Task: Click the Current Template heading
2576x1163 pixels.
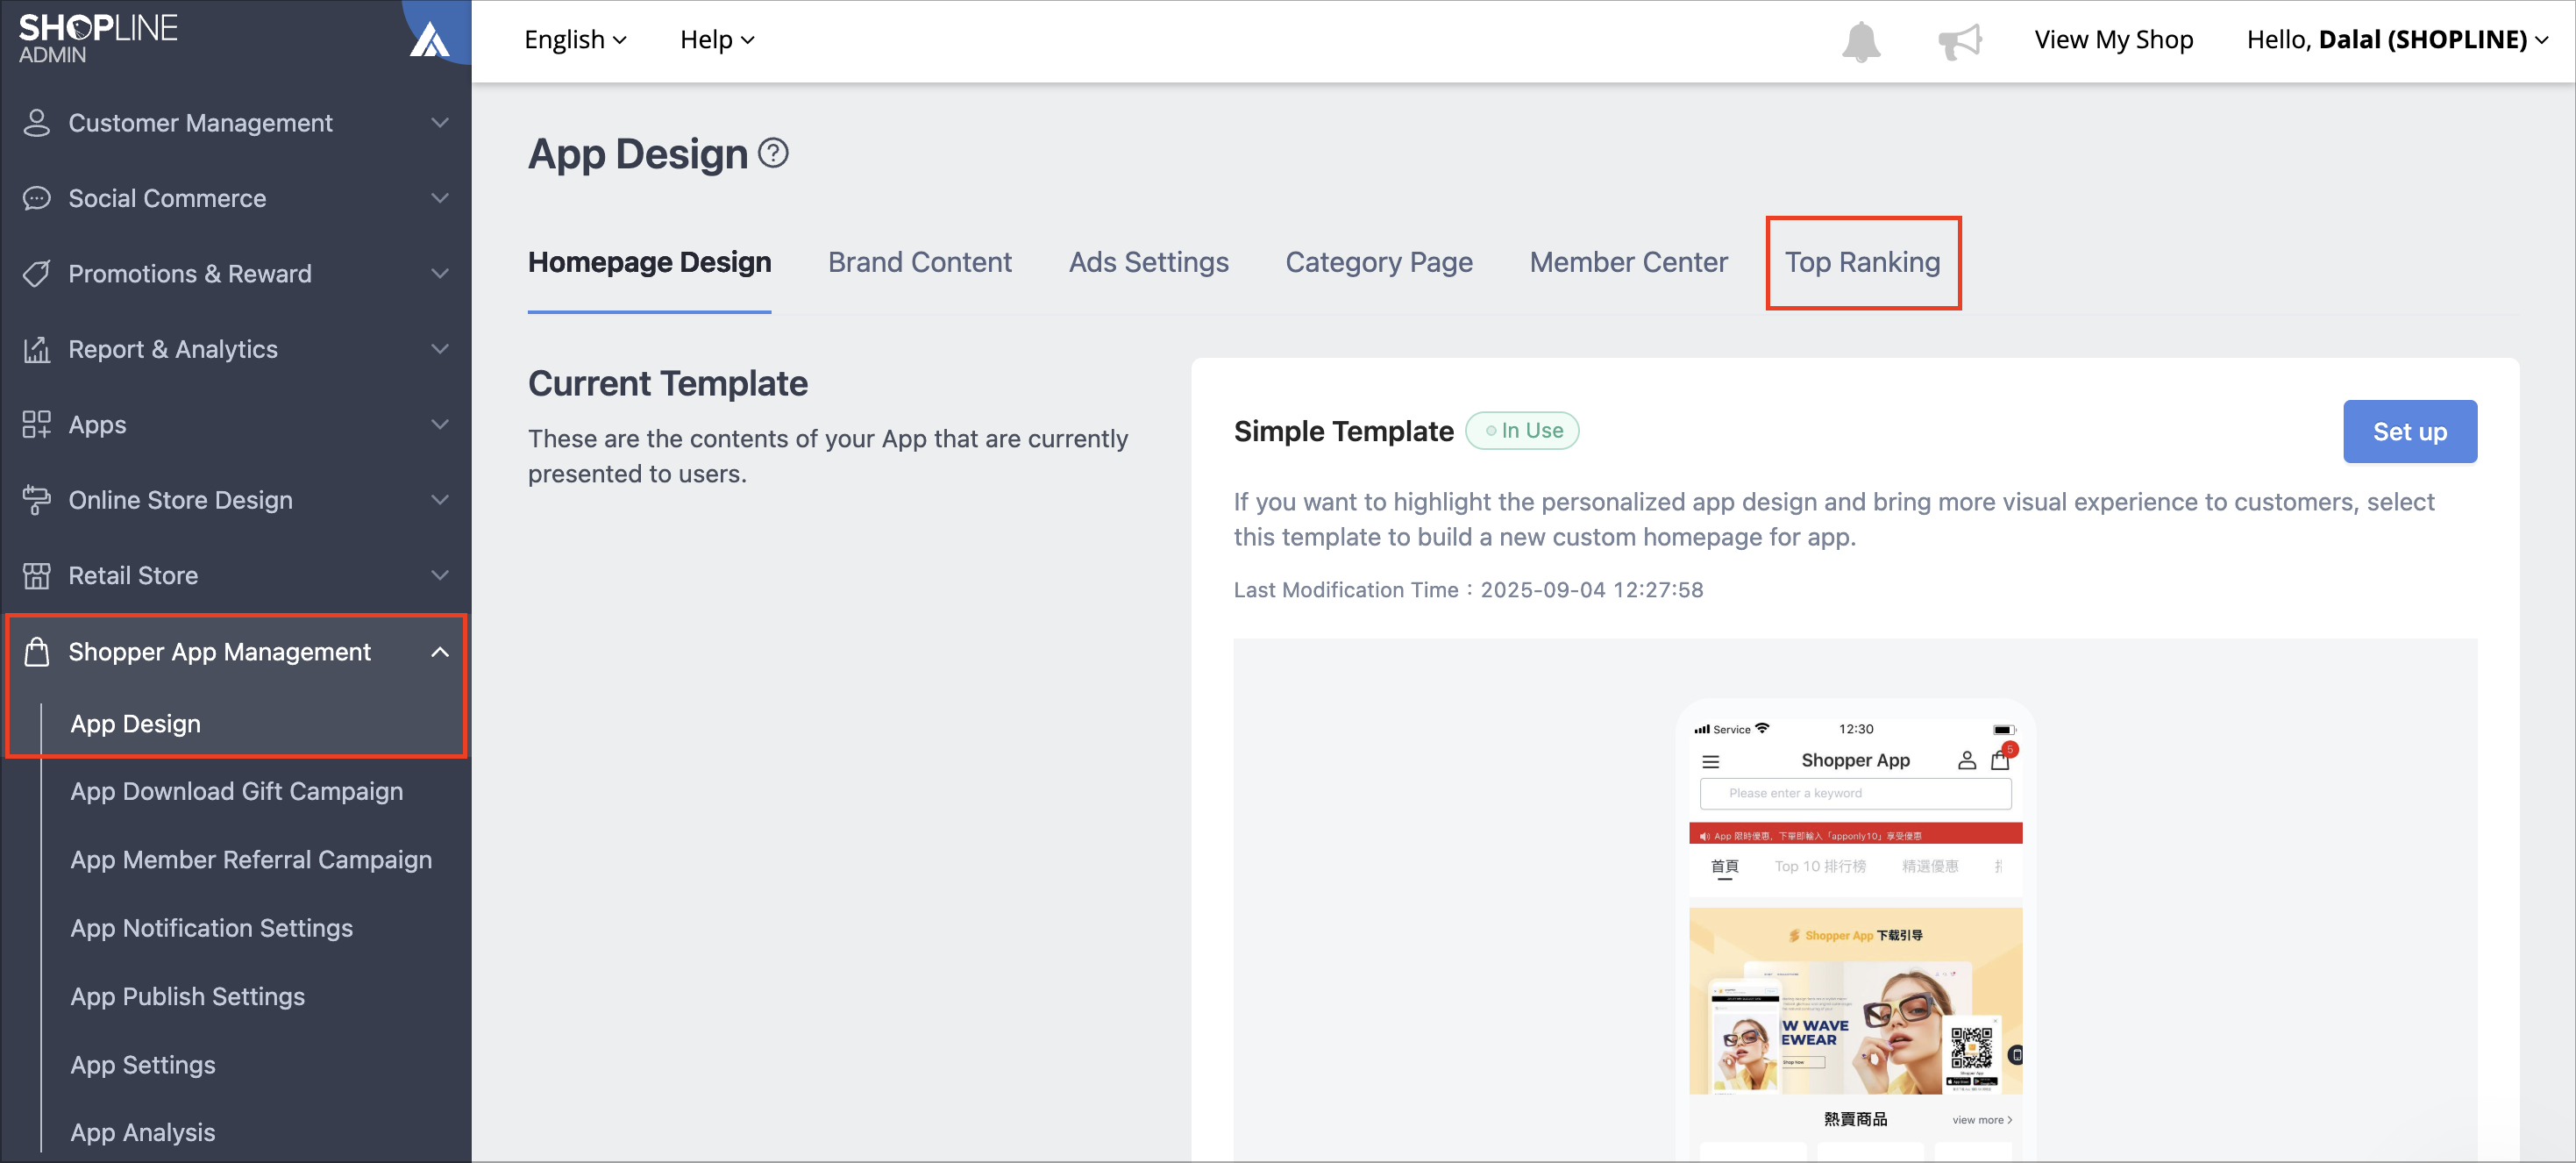Action: [x=667, y=384]
